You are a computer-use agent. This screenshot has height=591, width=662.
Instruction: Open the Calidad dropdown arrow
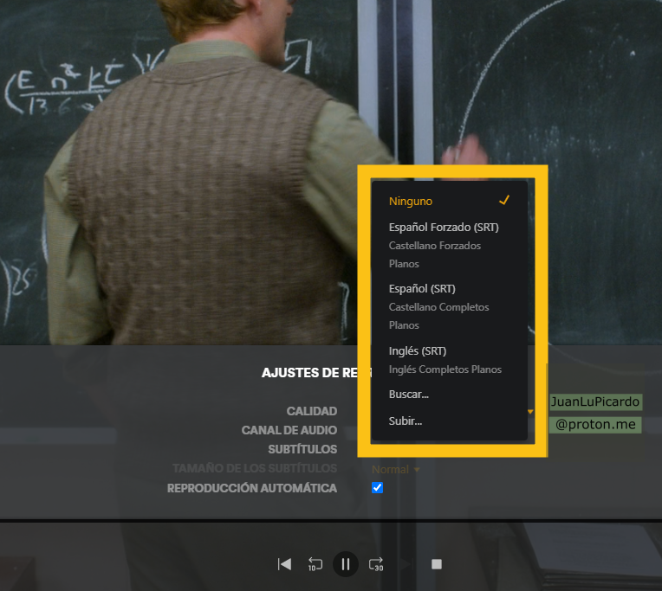(530, 412)
